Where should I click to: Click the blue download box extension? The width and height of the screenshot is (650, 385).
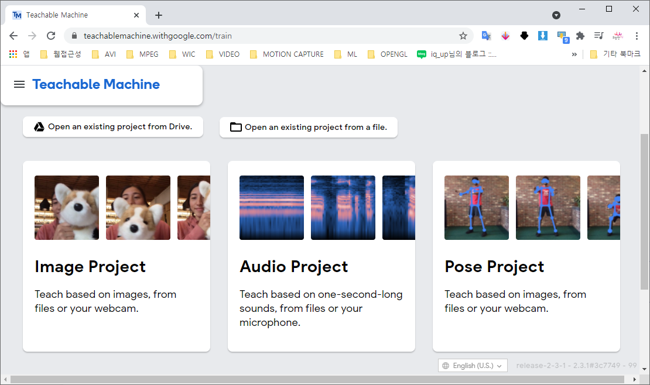543,36
